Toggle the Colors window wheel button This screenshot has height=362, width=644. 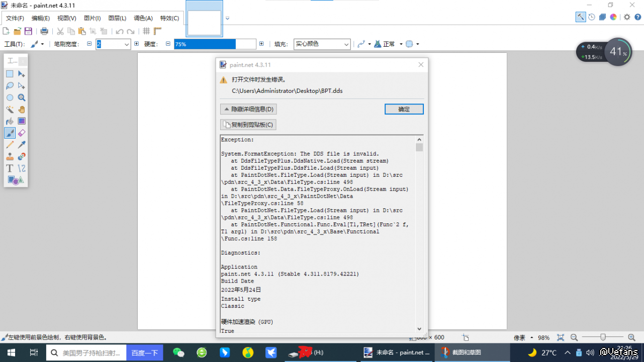click(613, 17)
